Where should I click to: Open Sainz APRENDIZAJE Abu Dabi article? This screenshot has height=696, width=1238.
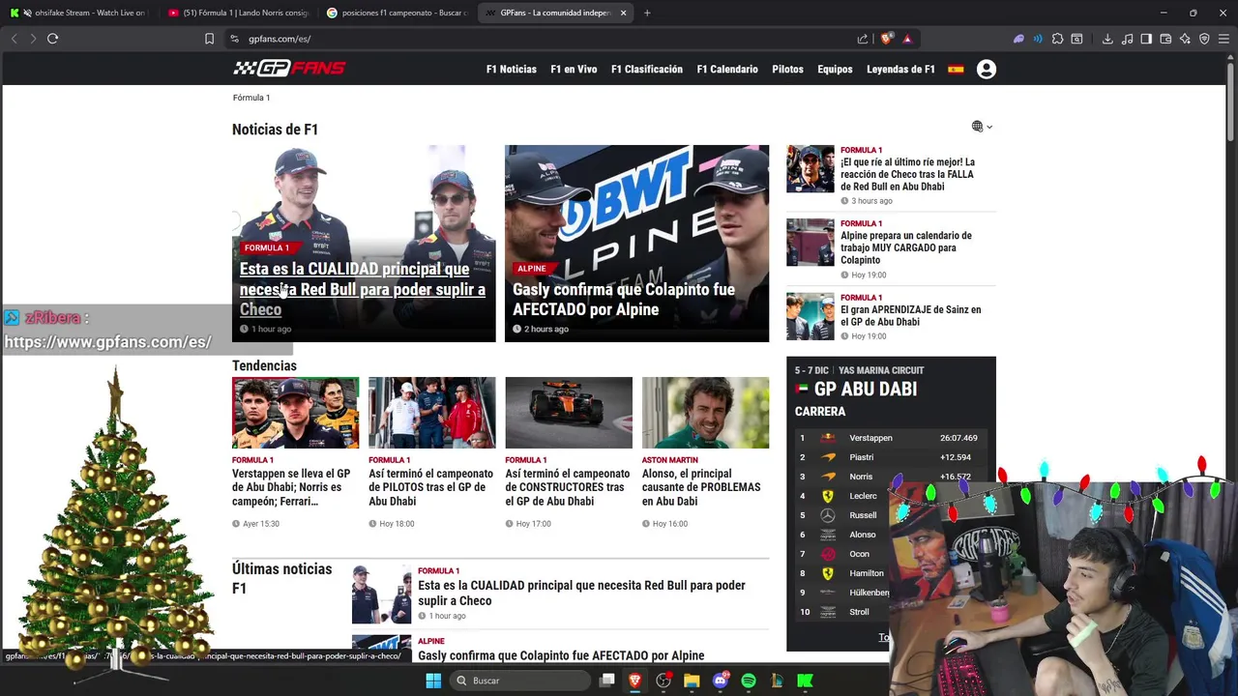pos(910,315)
